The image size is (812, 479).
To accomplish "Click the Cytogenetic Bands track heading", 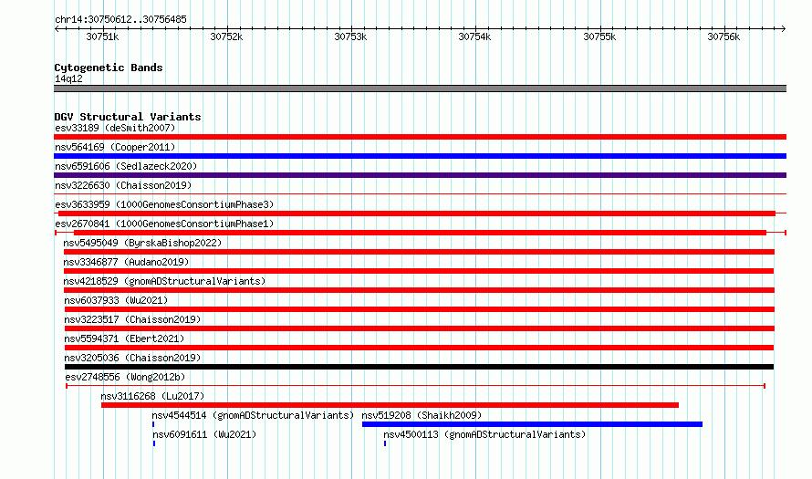I will coord(109,68).
